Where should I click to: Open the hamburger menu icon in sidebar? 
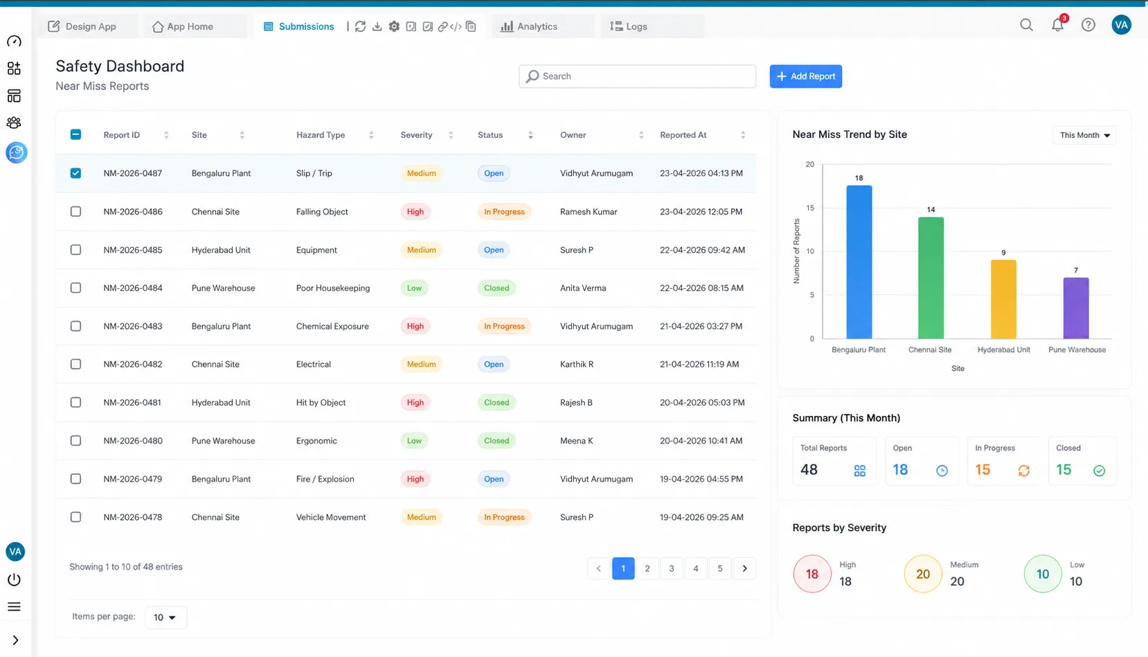pyautogui.click(x=14, y=607)
